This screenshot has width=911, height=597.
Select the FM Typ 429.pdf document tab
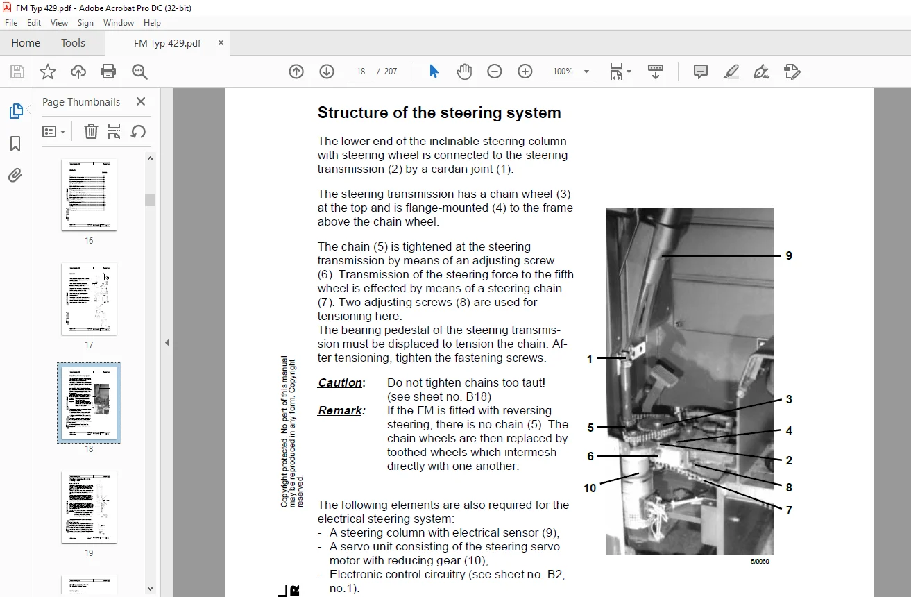coord(167,43)
